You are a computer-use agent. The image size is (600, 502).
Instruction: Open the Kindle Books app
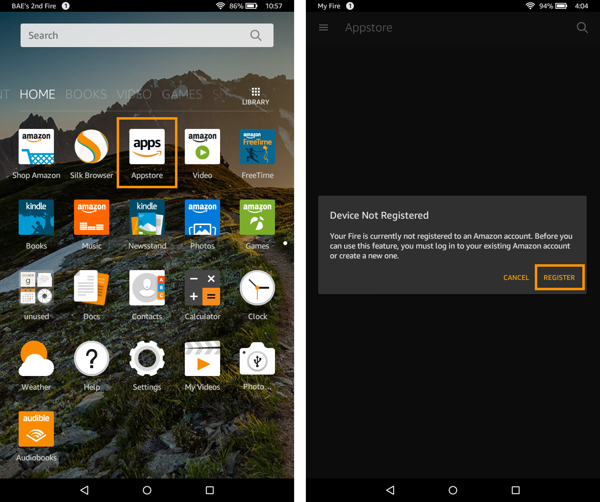(36, 217)
